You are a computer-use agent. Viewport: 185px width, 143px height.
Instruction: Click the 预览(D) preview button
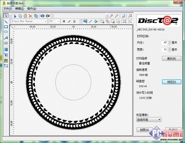coord(172,82)
